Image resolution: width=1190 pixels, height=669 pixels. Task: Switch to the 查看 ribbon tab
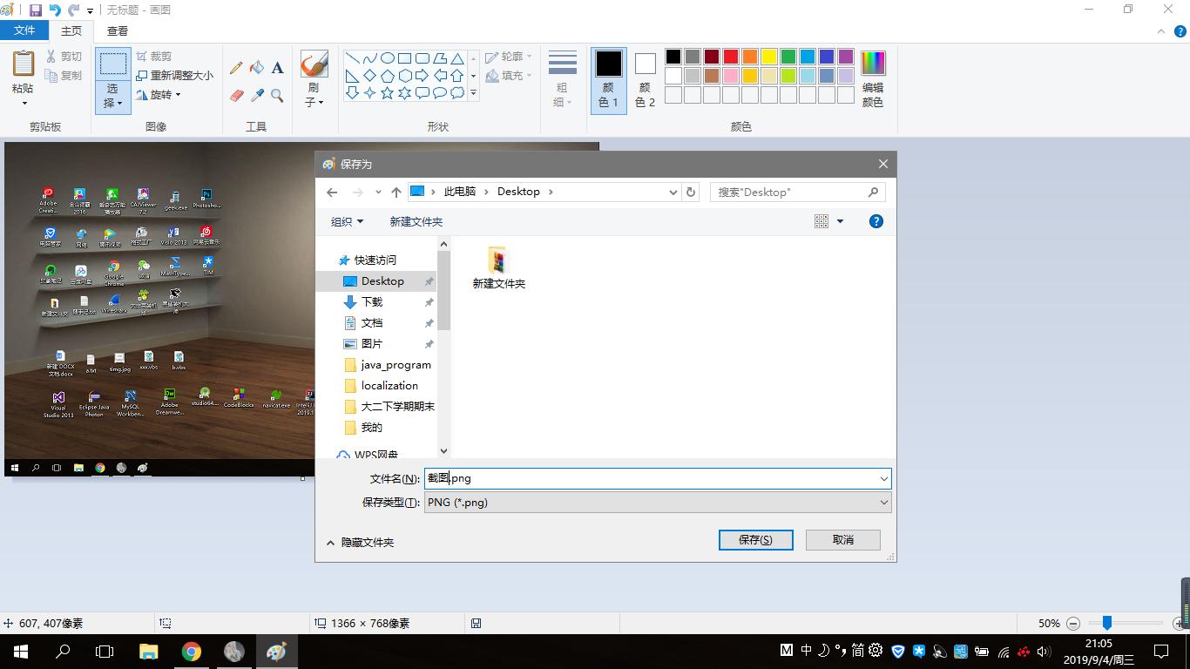coord(117,30)
